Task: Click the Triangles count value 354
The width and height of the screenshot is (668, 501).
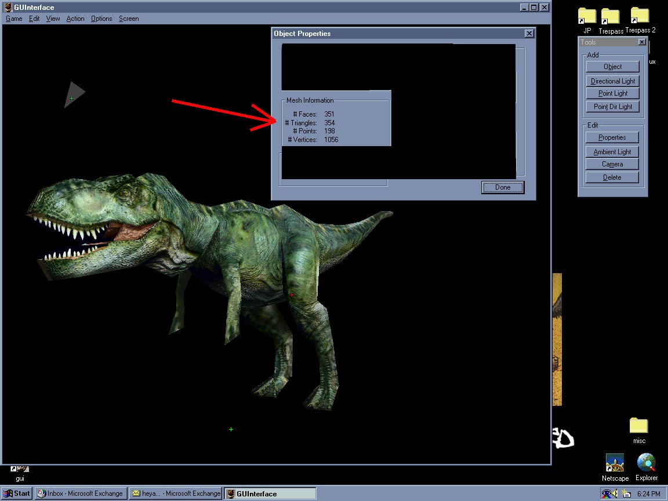Action: tap(329, 123)
